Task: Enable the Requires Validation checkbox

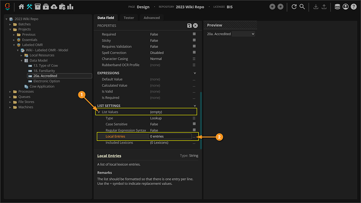Action: coord(194,47)
